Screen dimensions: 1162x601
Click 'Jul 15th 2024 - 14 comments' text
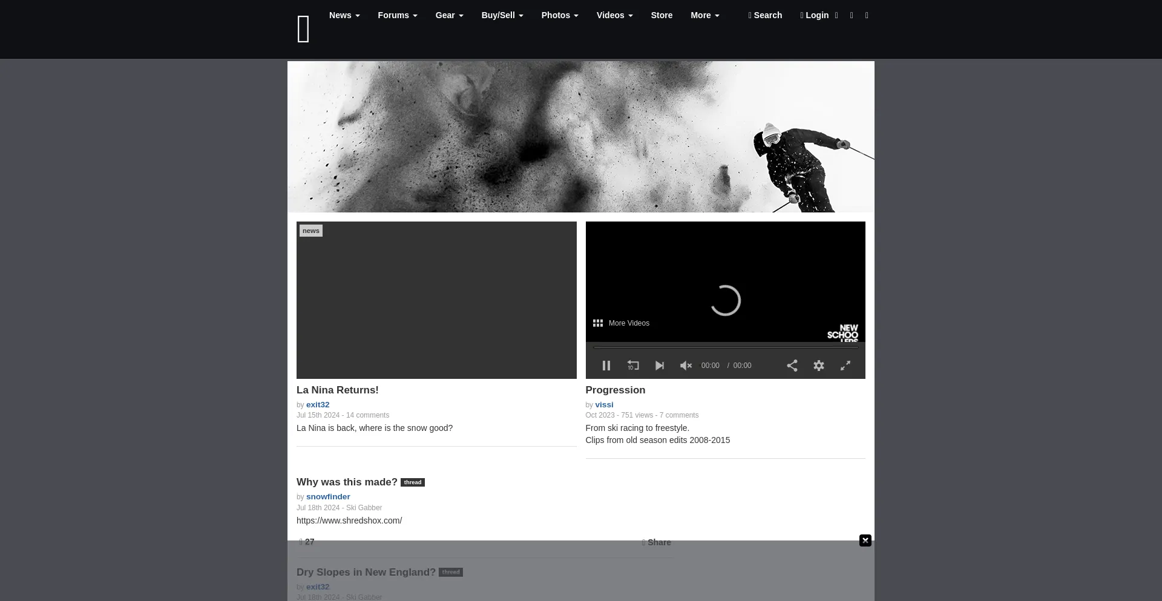tap(343, 415)
